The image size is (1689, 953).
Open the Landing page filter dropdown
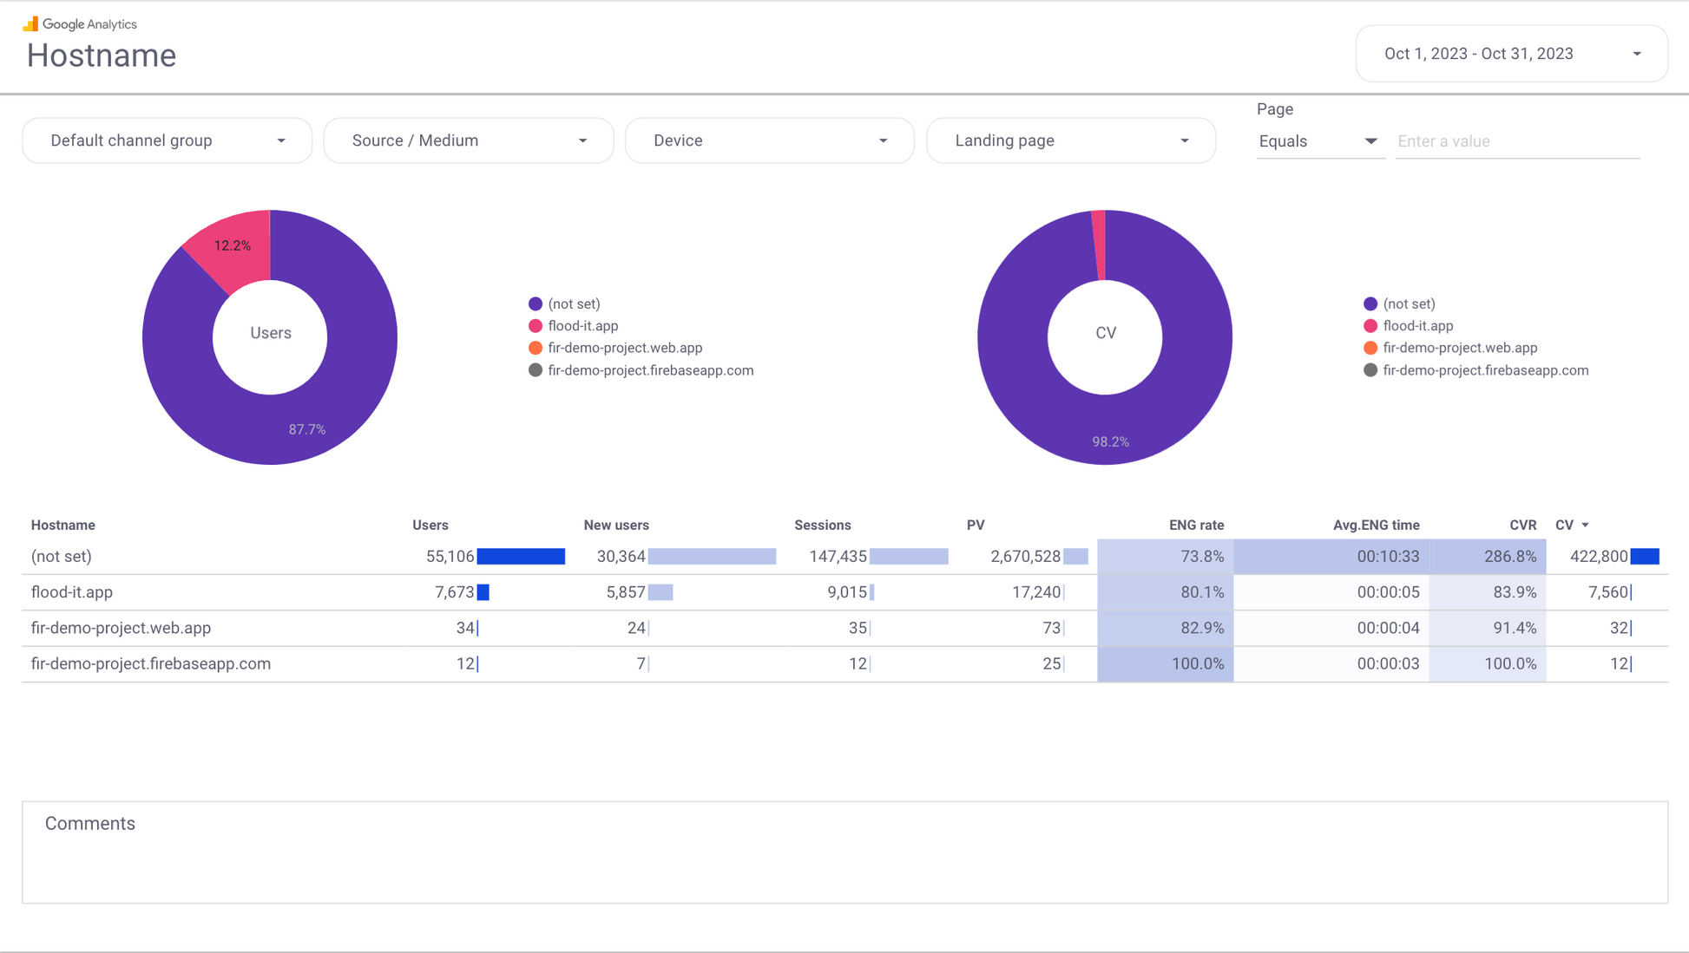(1070, 140)
